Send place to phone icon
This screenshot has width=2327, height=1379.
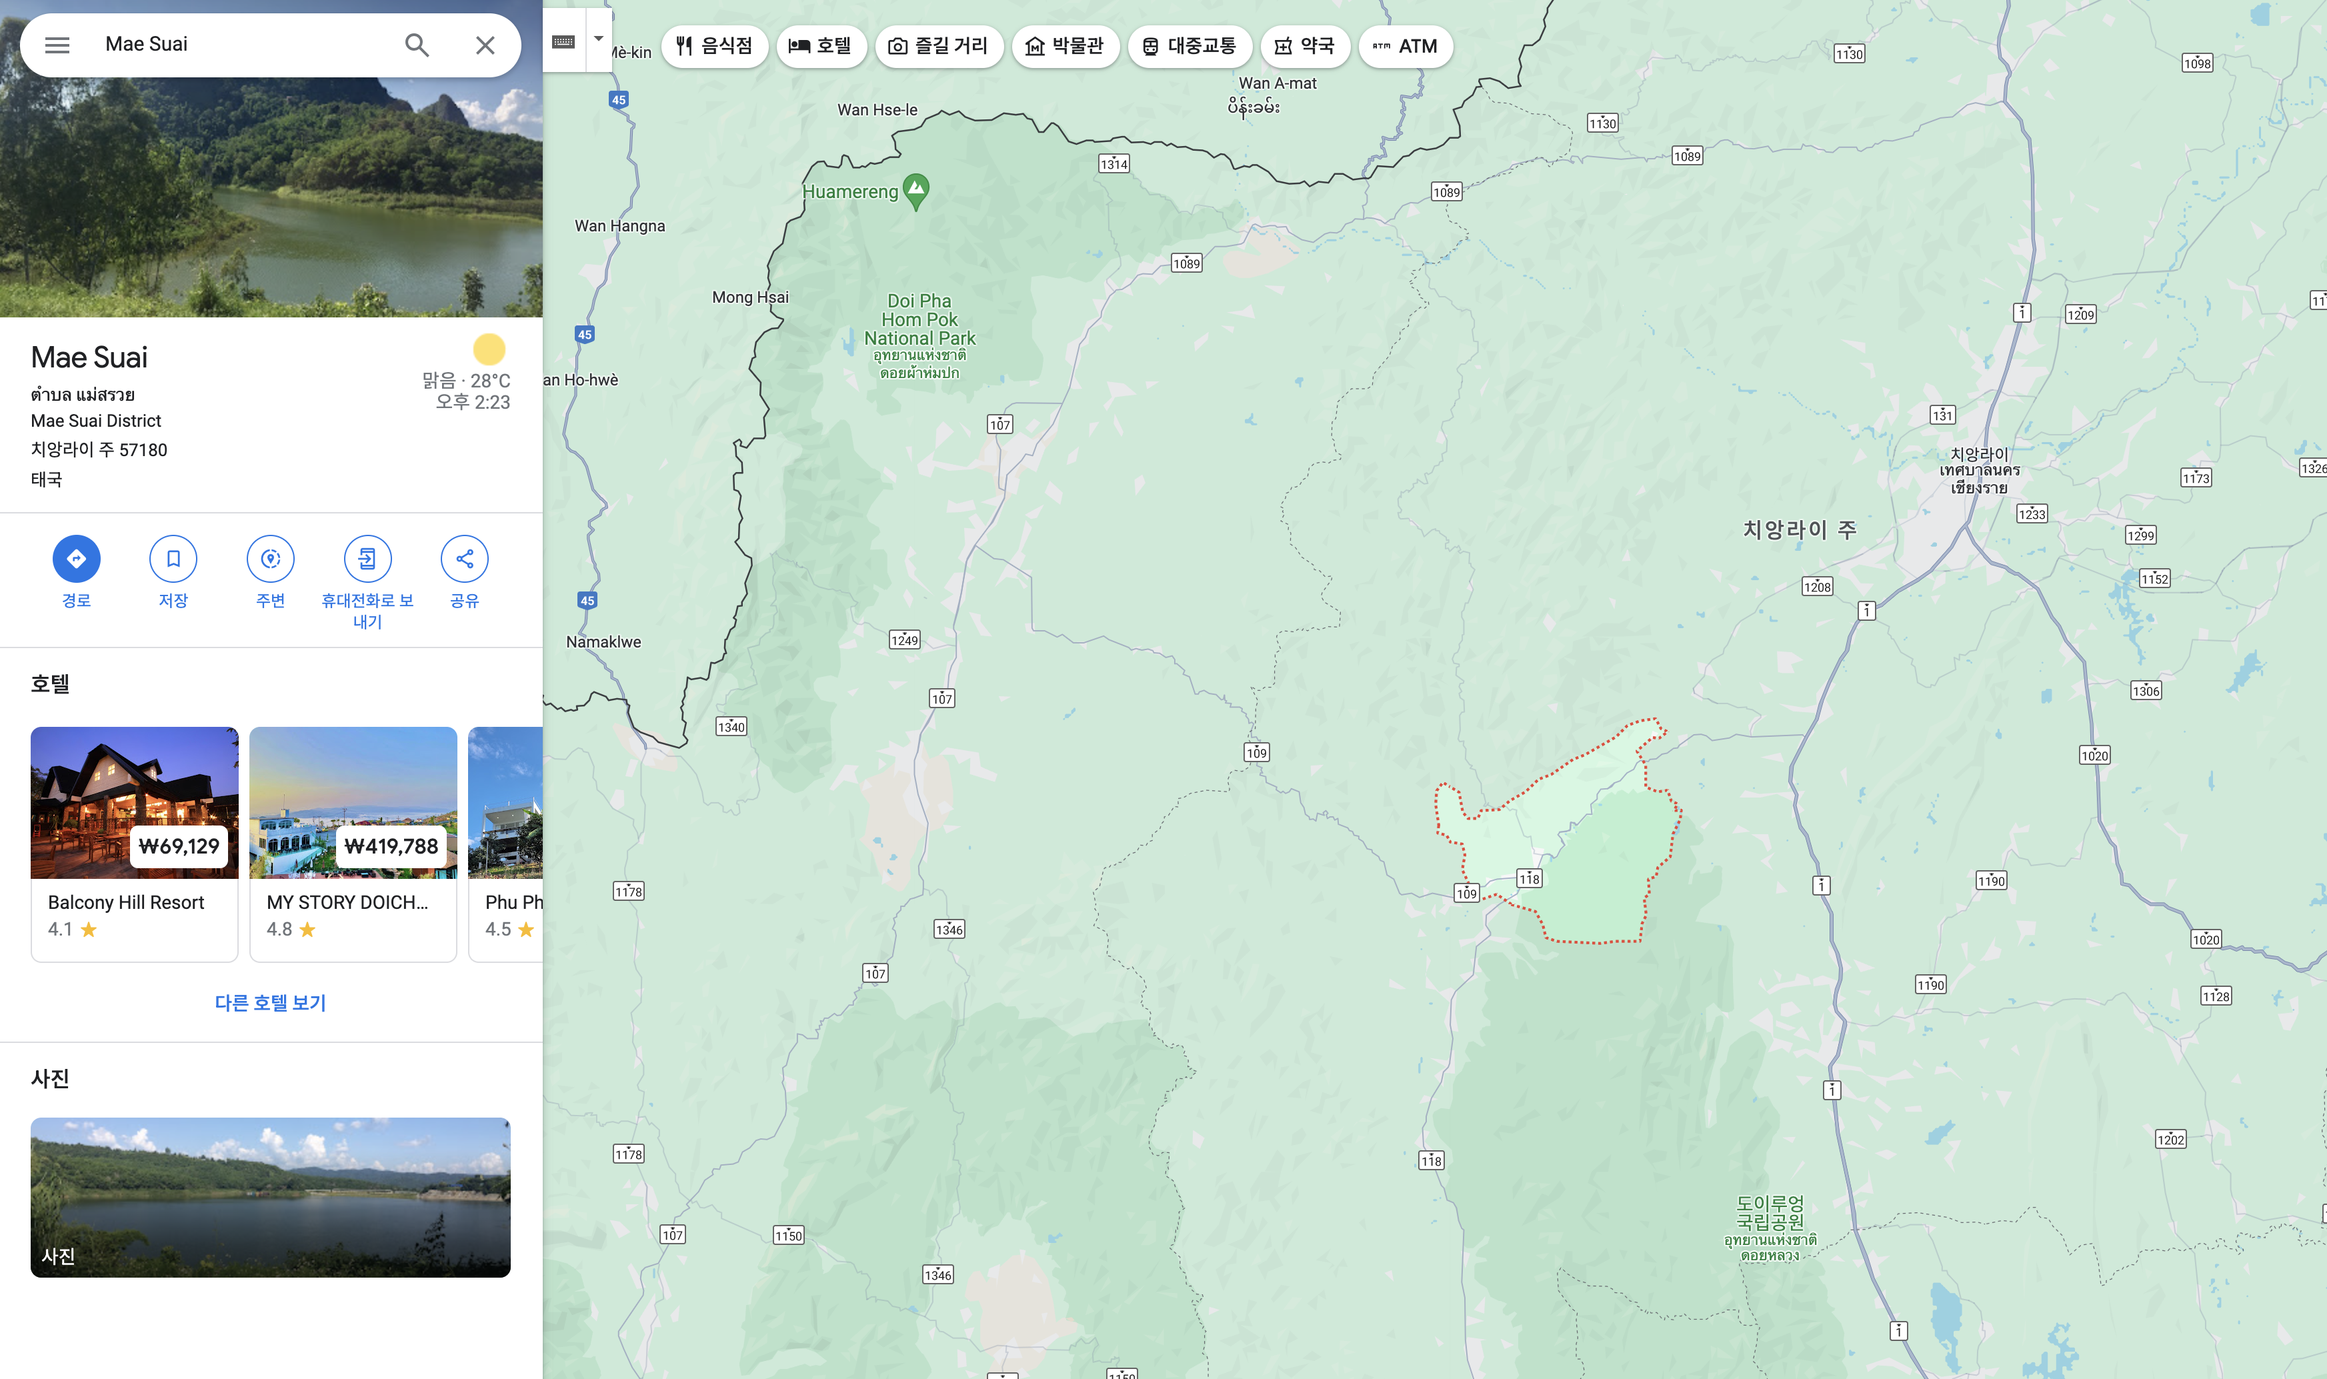(x=367, y=559)
